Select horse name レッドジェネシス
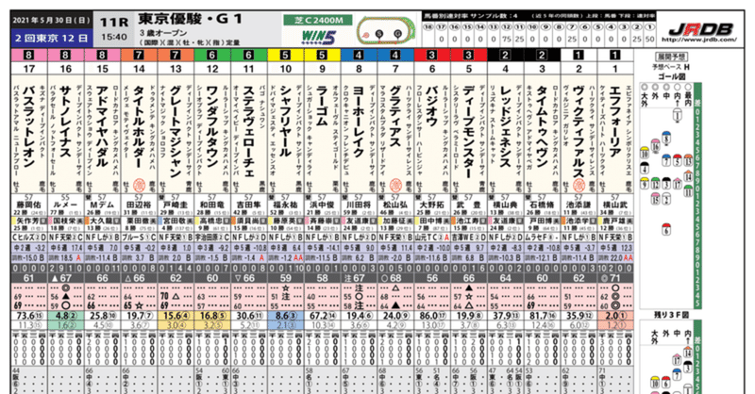Viewport: 755px width, 394px height. (505, 126)
